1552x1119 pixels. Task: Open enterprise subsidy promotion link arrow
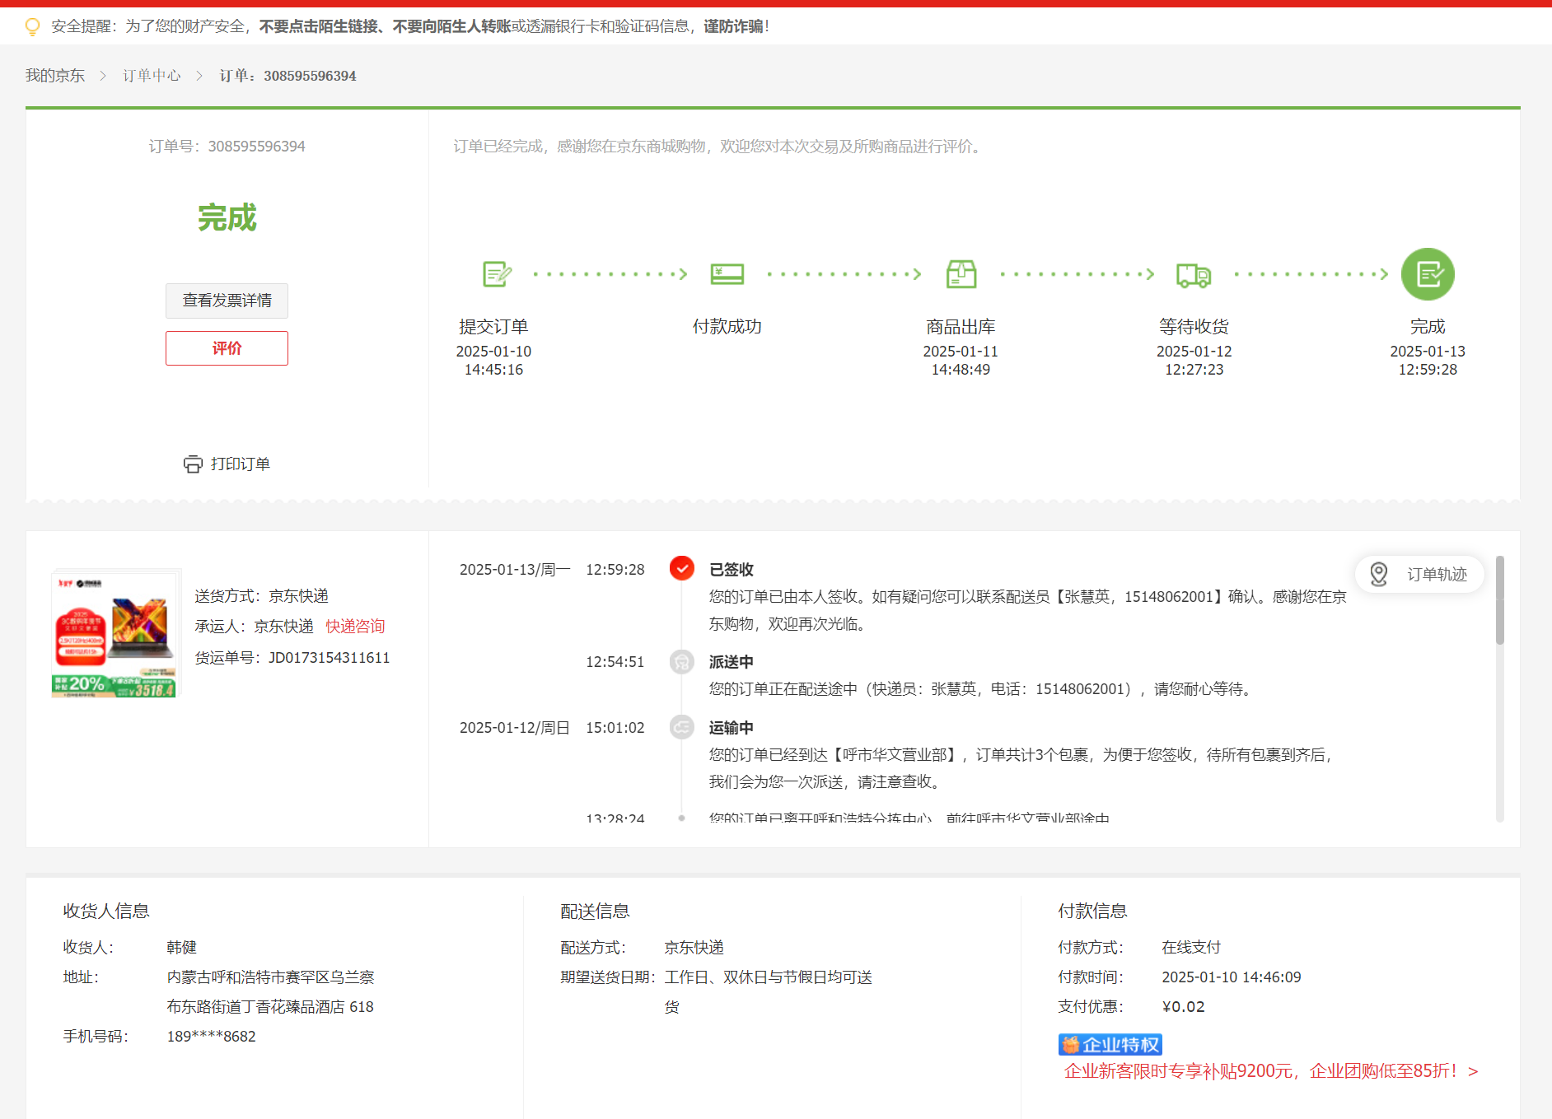pyautogui.click(x=1473, y=1071)
